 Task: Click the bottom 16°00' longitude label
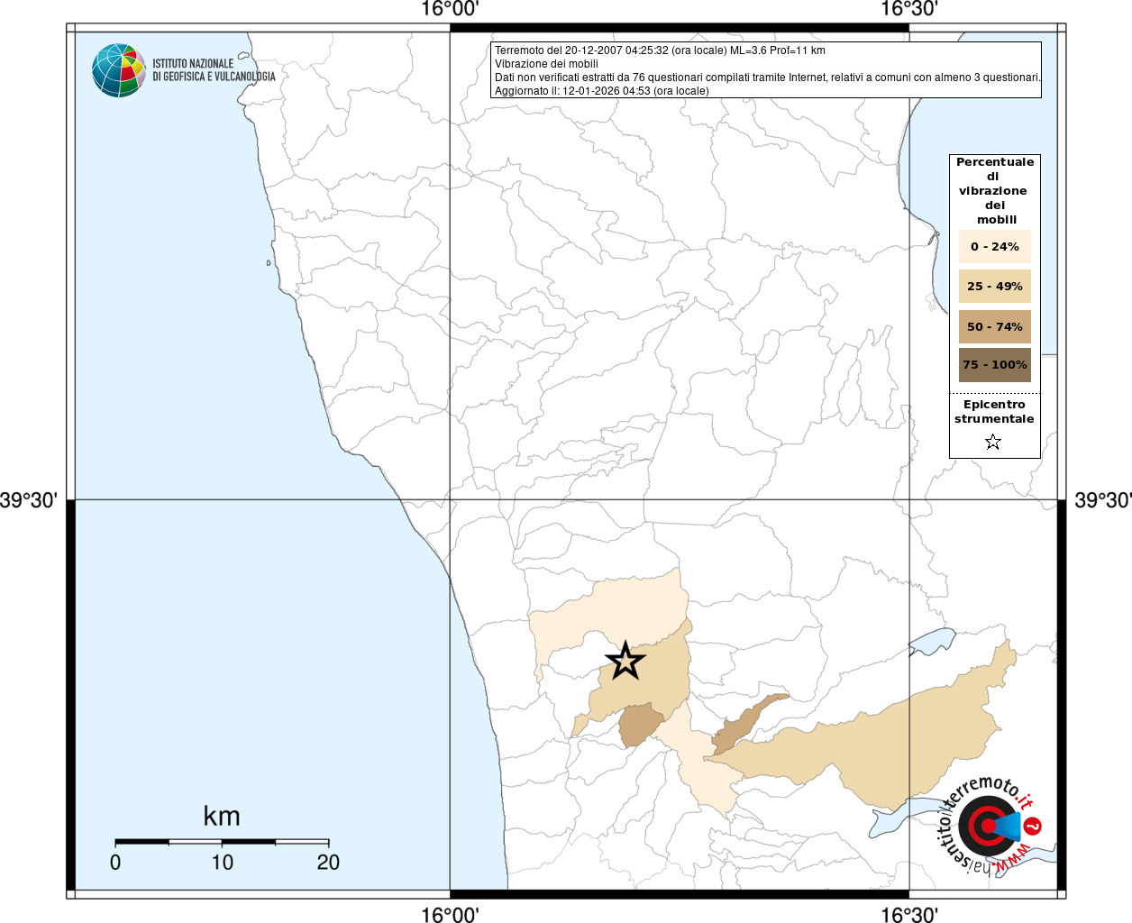pos(450,915)
